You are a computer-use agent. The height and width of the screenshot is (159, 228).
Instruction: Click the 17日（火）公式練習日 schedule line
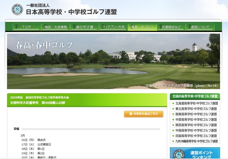36,145
